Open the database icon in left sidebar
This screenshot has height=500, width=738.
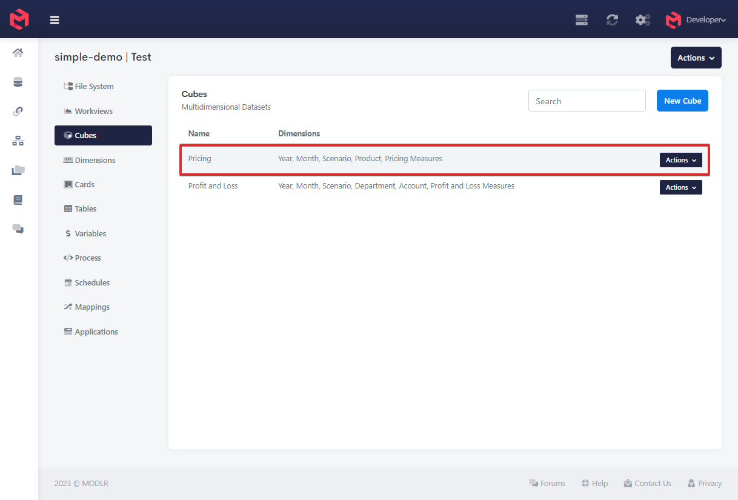coord(18,82)
